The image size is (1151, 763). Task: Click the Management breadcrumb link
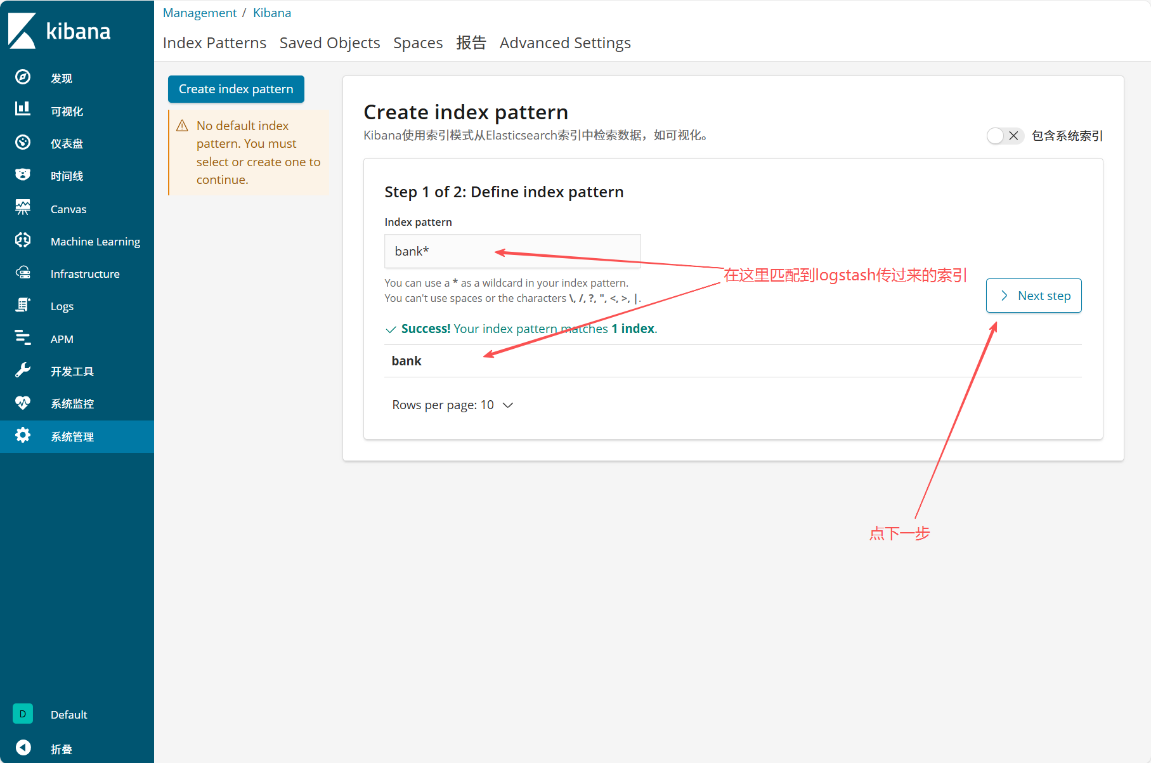point(199,13)
